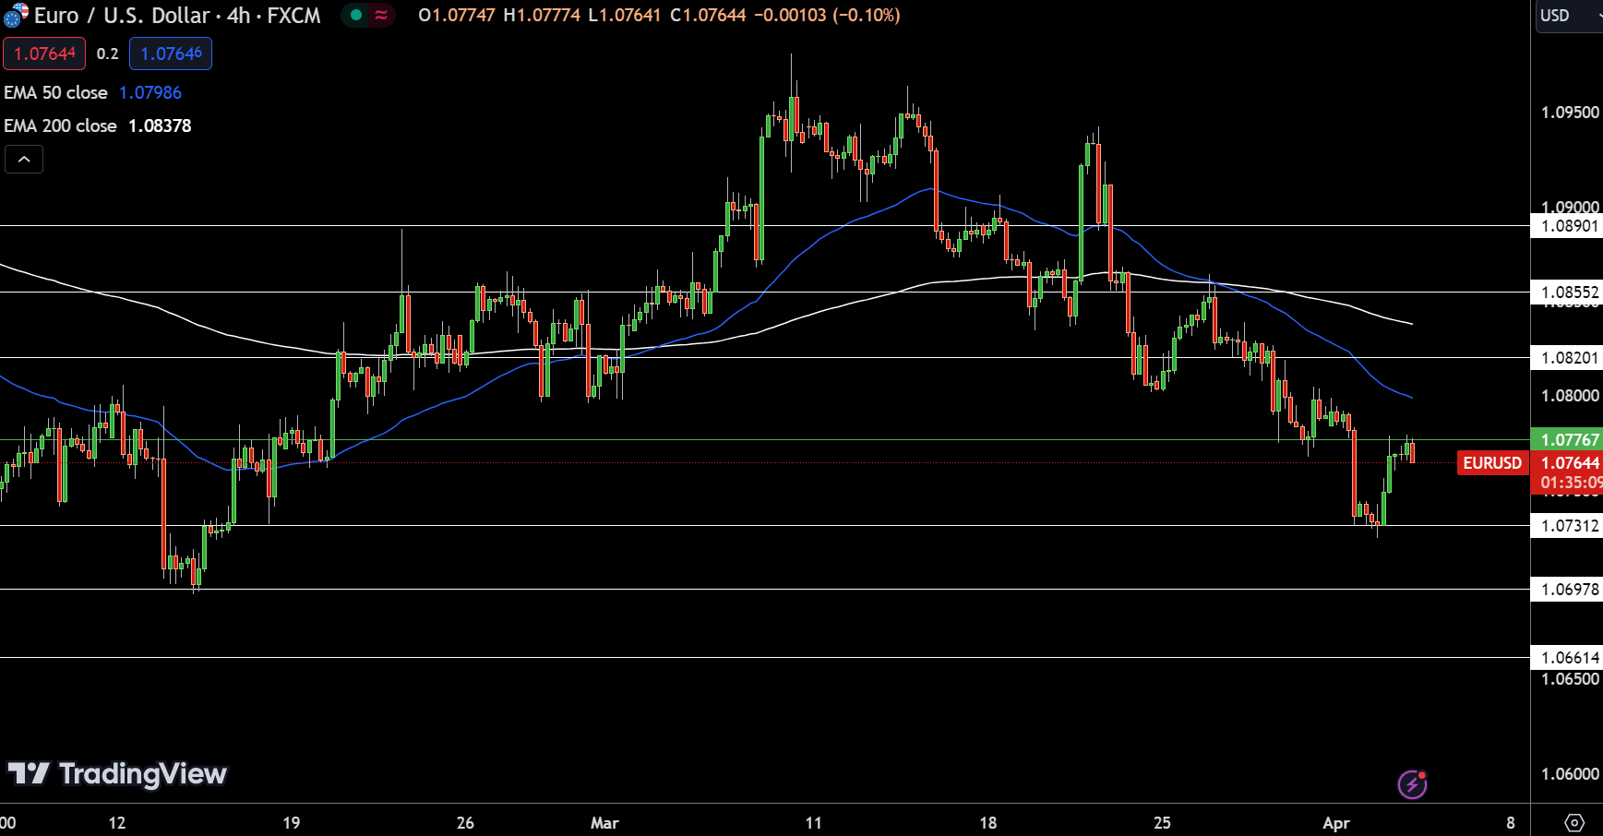Toggle the market status indicator pill

[x=367, y=16]
